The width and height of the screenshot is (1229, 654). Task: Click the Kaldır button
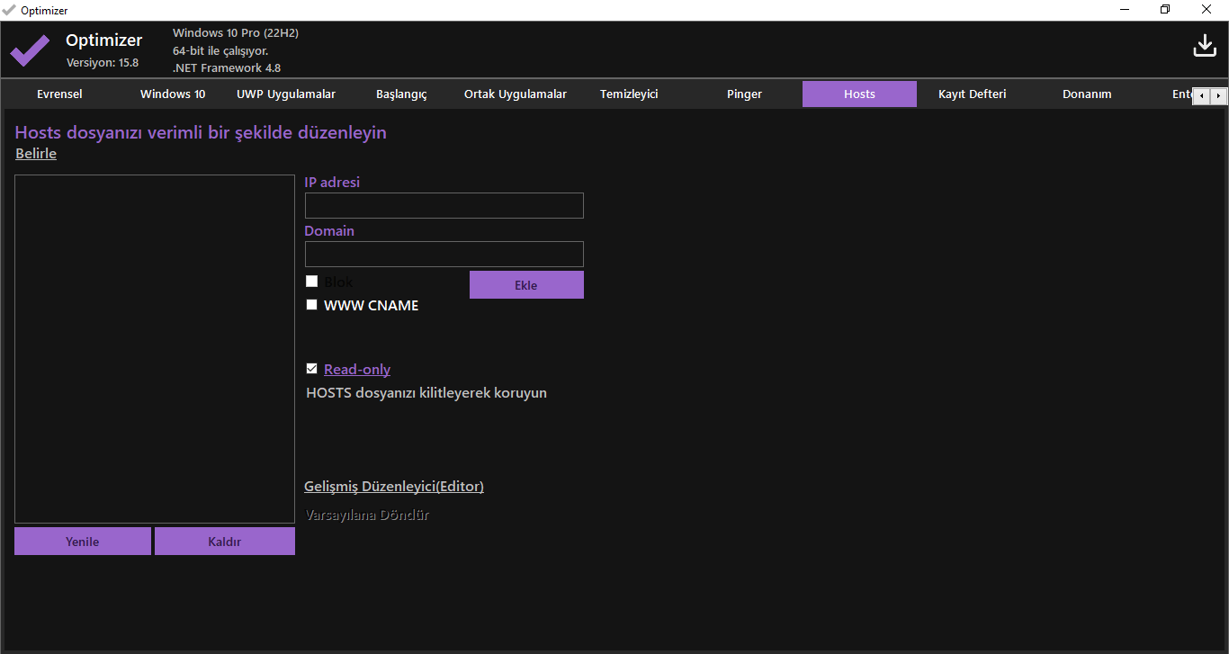pos(225,542)
